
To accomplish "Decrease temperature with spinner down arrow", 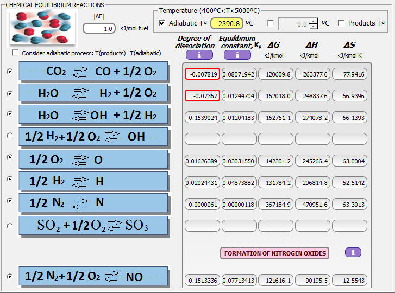I will [314, 26].
